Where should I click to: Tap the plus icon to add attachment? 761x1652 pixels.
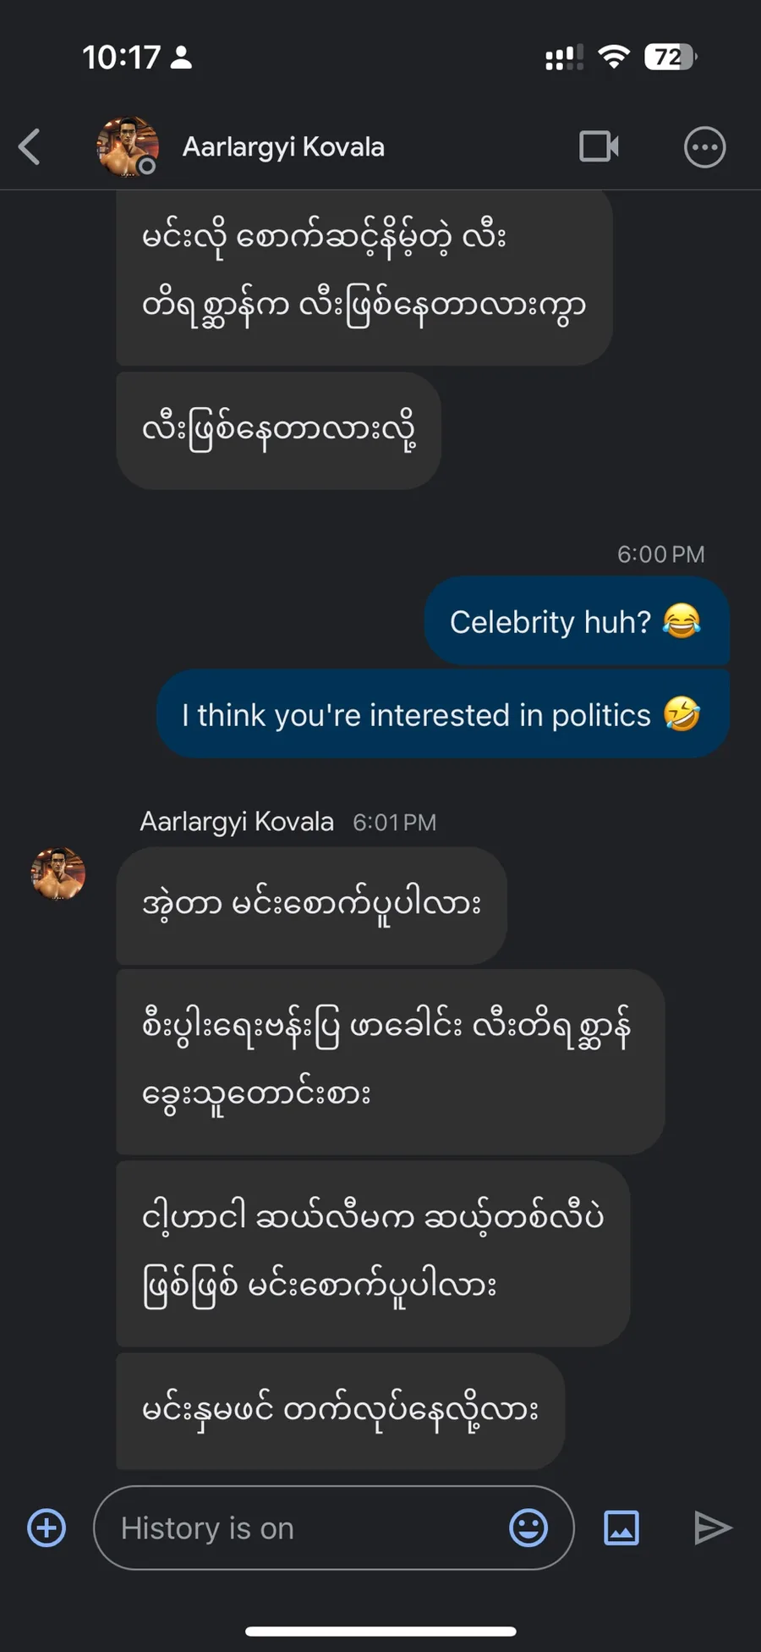point(47,1528)
